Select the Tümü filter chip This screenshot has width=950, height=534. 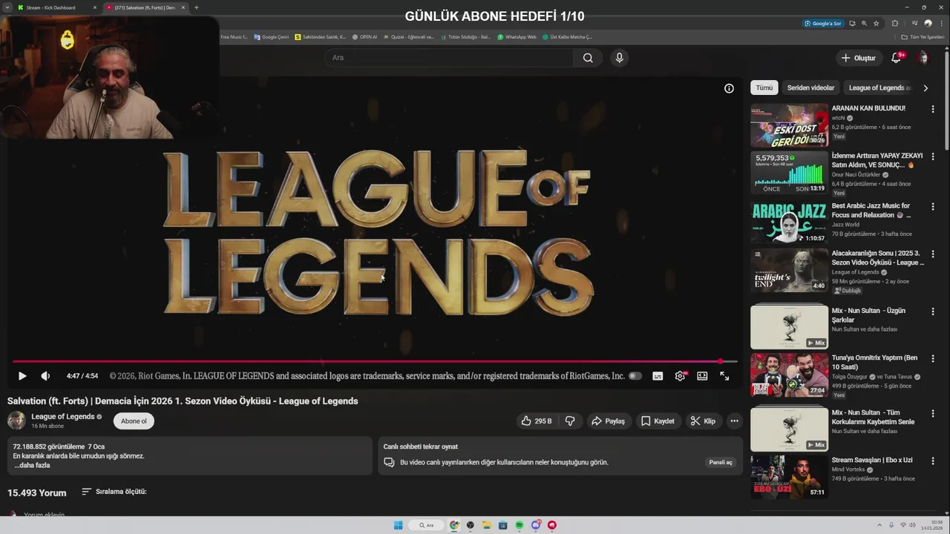coord(764,88)
